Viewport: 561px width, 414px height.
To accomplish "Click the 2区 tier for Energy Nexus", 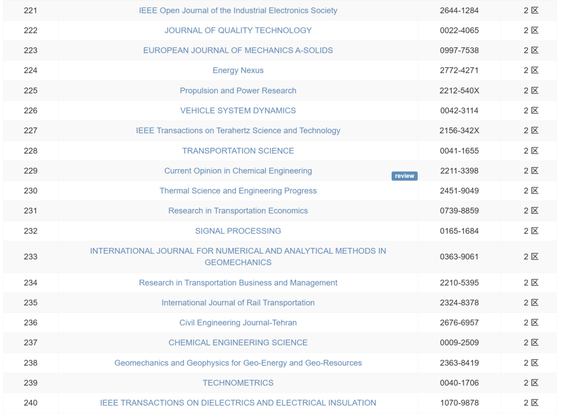I will click(531, 71).
